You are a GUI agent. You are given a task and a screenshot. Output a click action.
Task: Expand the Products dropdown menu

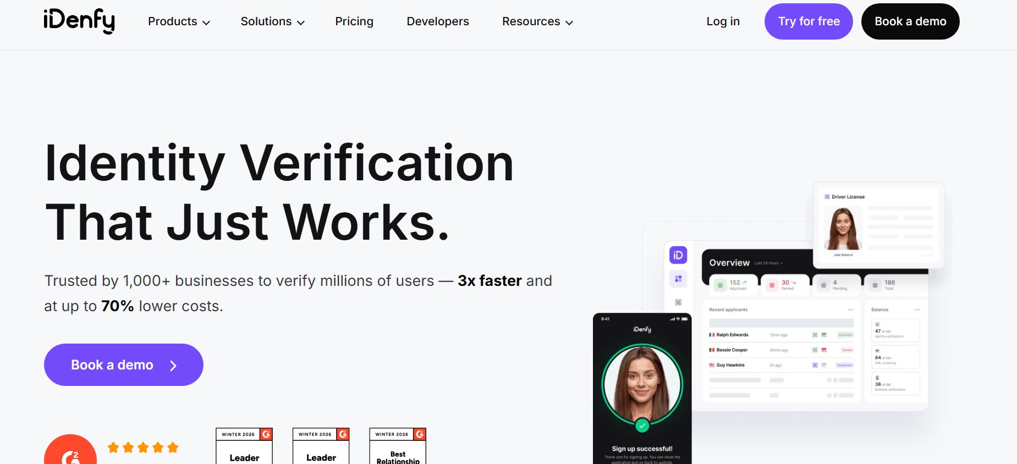(179, 21)
